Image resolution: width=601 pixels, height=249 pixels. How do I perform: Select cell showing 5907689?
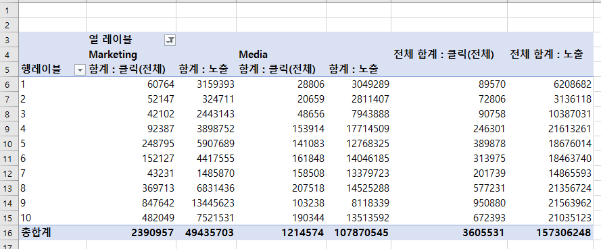(x=206, y=144)
